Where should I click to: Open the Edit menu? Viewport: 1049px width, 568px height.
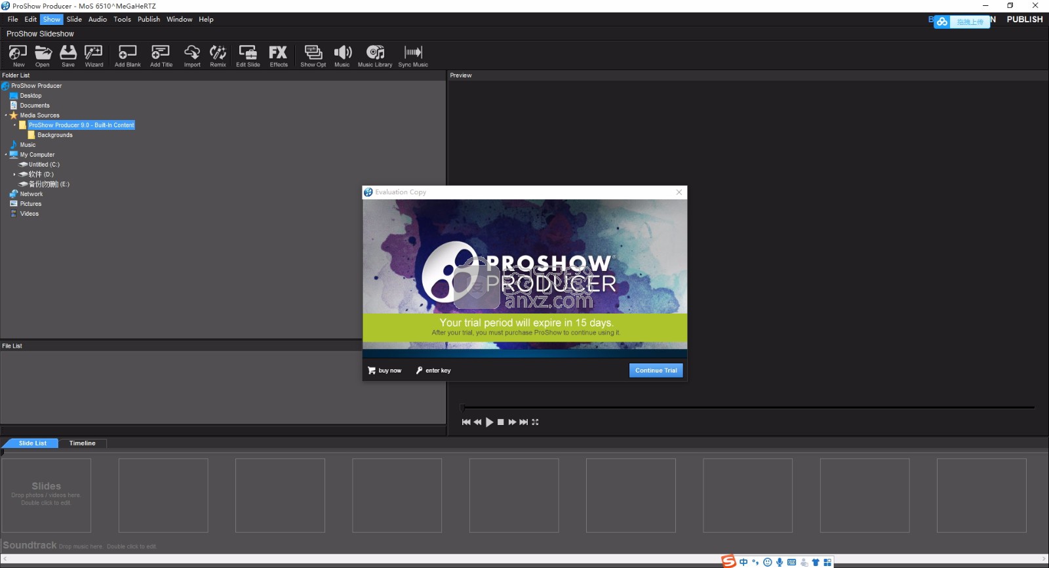(30, 19)
